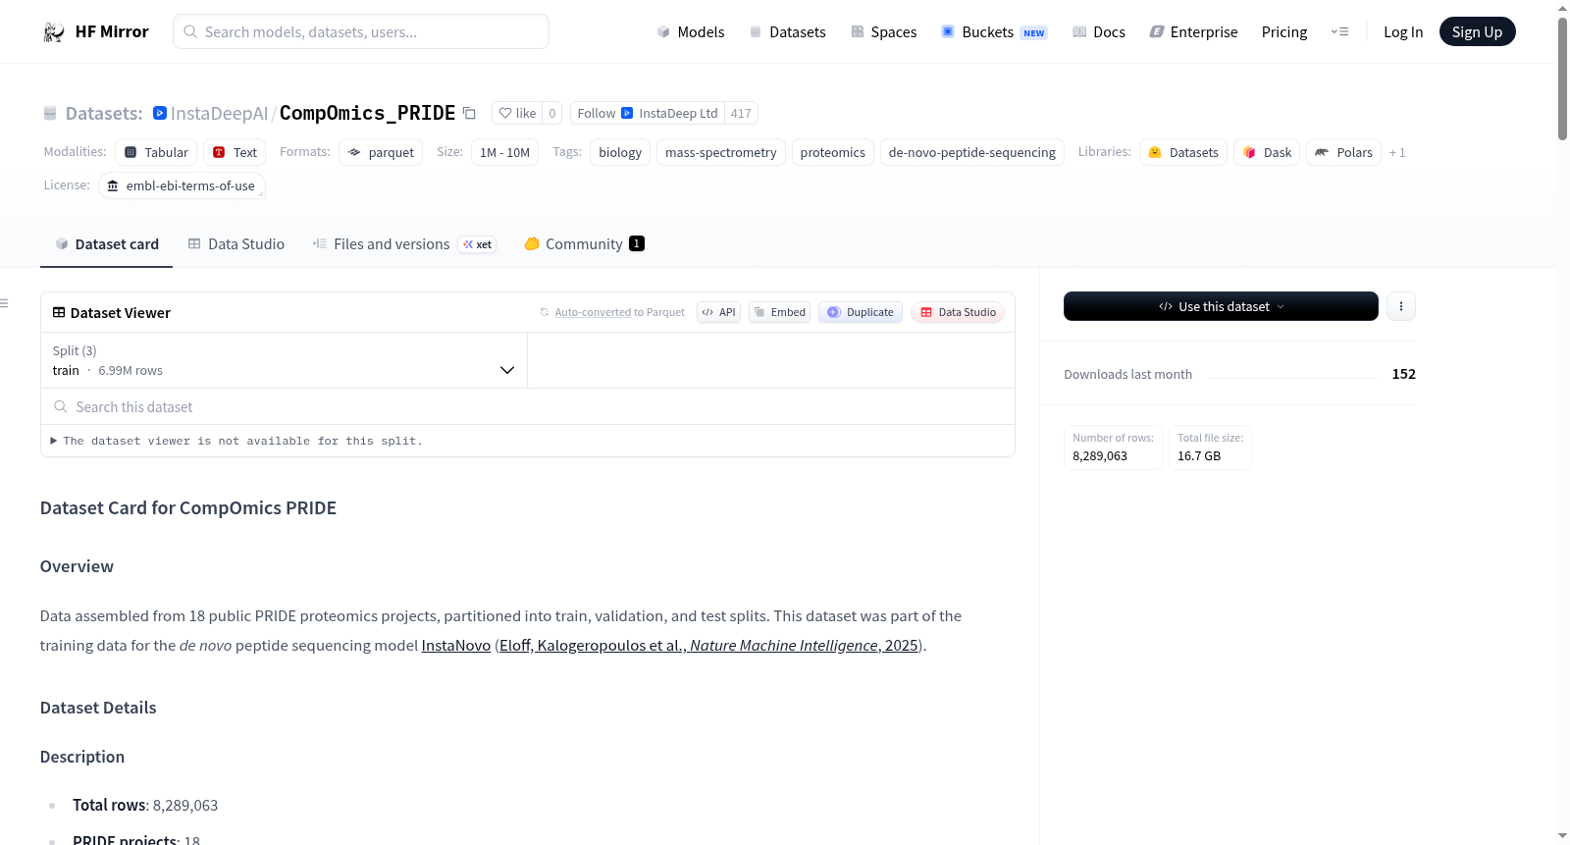Click Log In
The width and height of the screenshot is (1570, 845).
pos(1403,31)
